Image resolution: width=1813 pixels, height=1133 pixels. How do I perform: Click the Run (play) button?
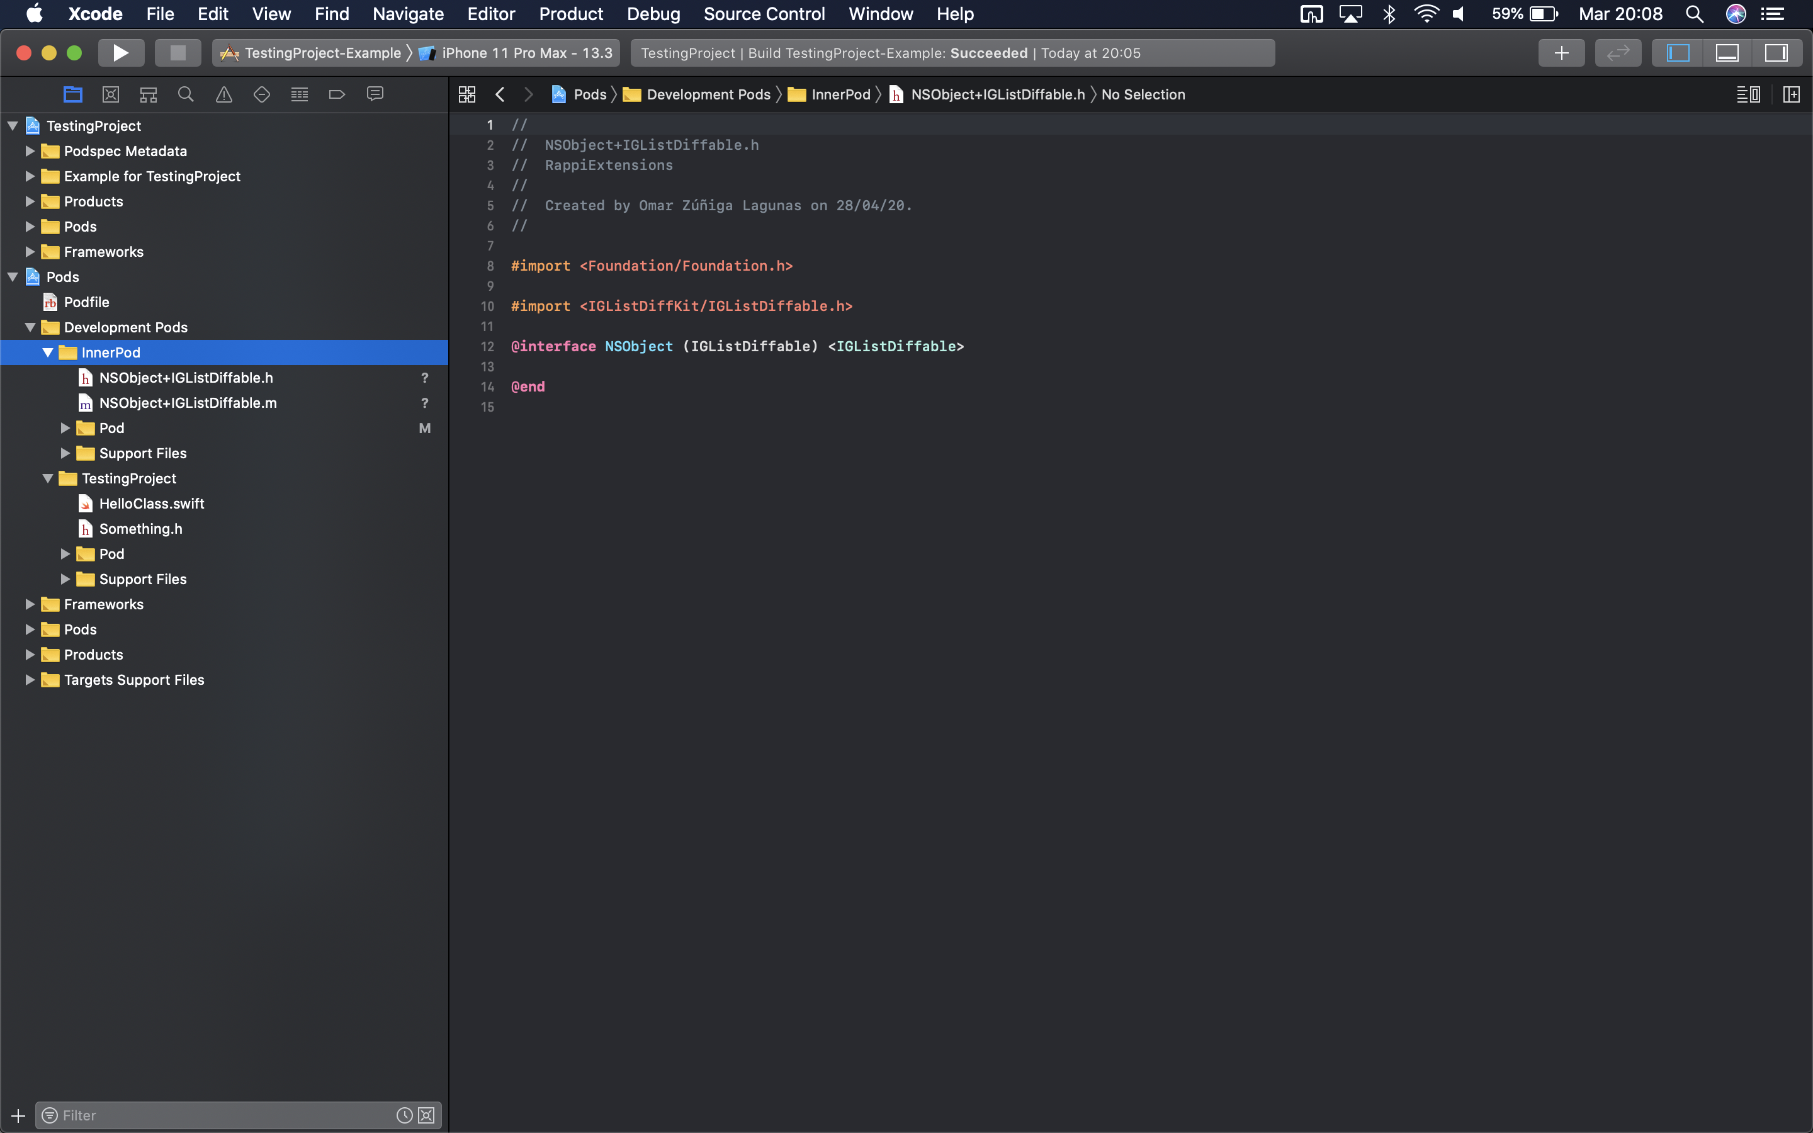pyautogui.click(x=121, y=52)
